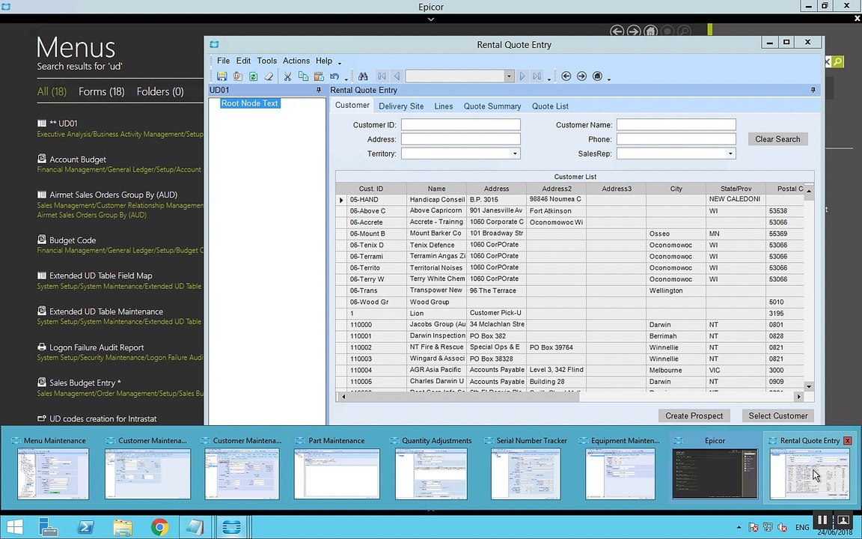The width and height of the screenshot is (862, 539).
Task: Expand toolbar options arrow after Home icon
Action: pos(609,79)
